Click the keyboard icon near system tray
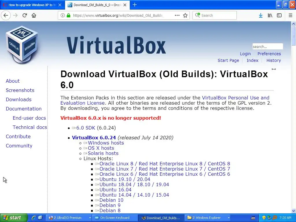 tap(253, 218)
